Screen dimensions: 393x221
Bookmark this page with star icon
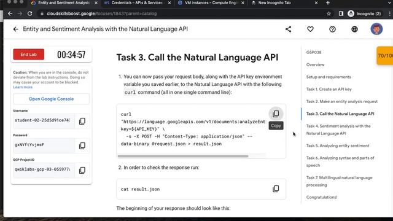(x=329, y=14)
